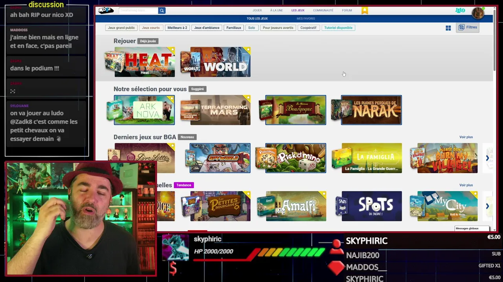Screen dimensions: 503x282
Task: Click favorite star on Terraforming Mars card
Action: coord(248,98)
